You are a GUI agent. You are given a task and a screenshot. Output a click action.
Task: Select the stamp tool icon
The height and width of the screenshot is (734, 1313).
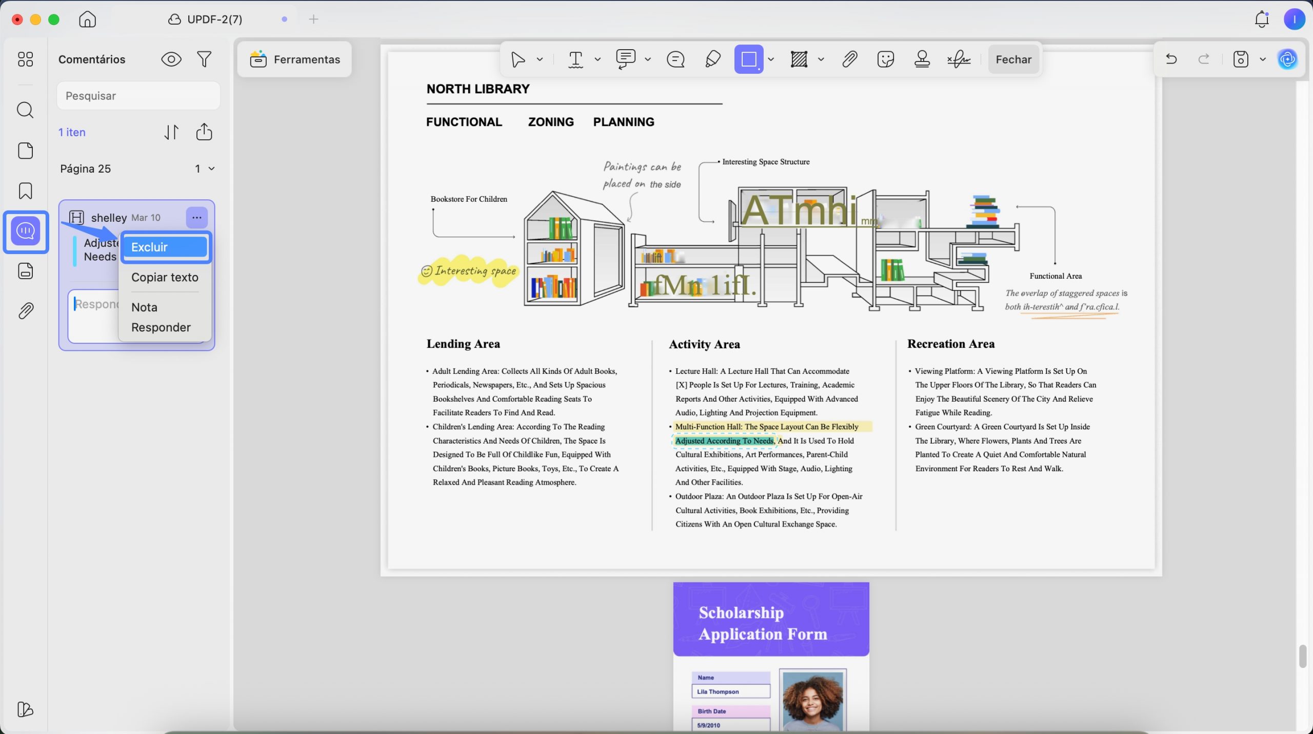tap(922, 59)
